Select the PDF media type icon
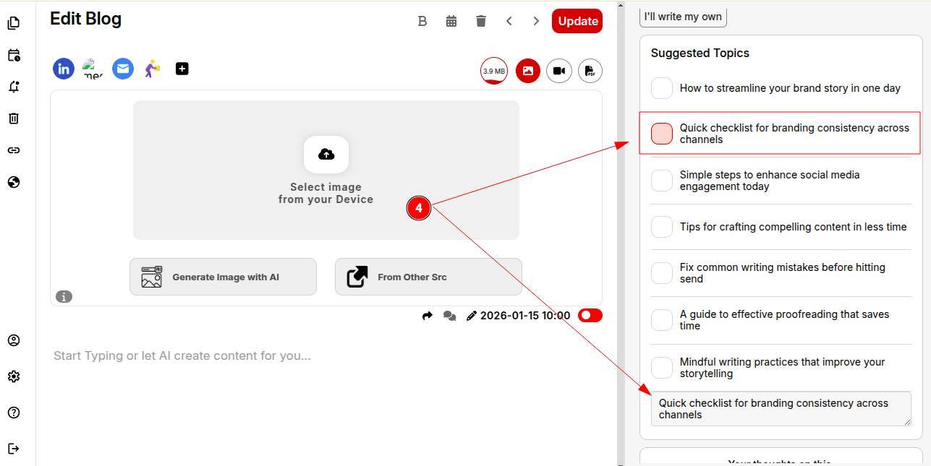 (x=590, y=71)
